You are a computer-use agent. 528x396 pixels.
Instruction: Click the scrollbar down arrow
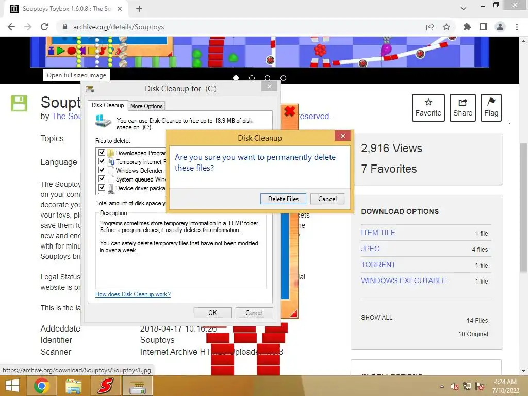(523, 371)
